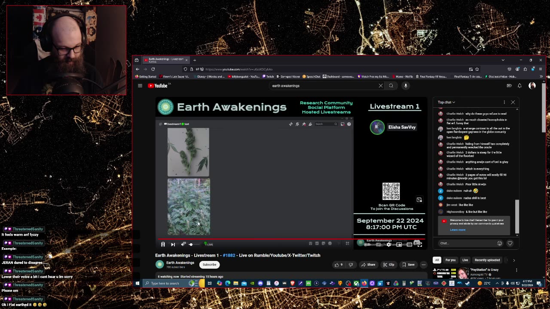Open Windows Start menu

click(x=137, y=283)
